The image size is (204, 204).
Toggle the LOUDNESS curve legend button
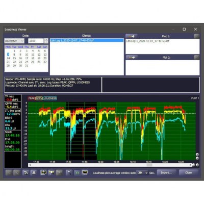[x=50, y=98]
